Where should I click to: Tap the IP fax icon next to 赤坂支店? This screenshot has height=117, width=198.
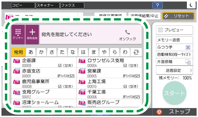pos(16,71)
